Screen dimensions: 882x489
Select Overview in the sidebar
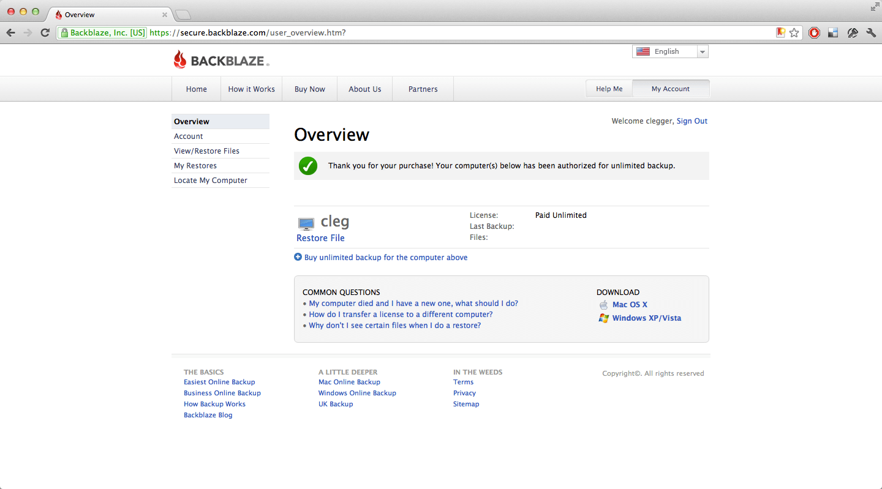click(221, 121)
